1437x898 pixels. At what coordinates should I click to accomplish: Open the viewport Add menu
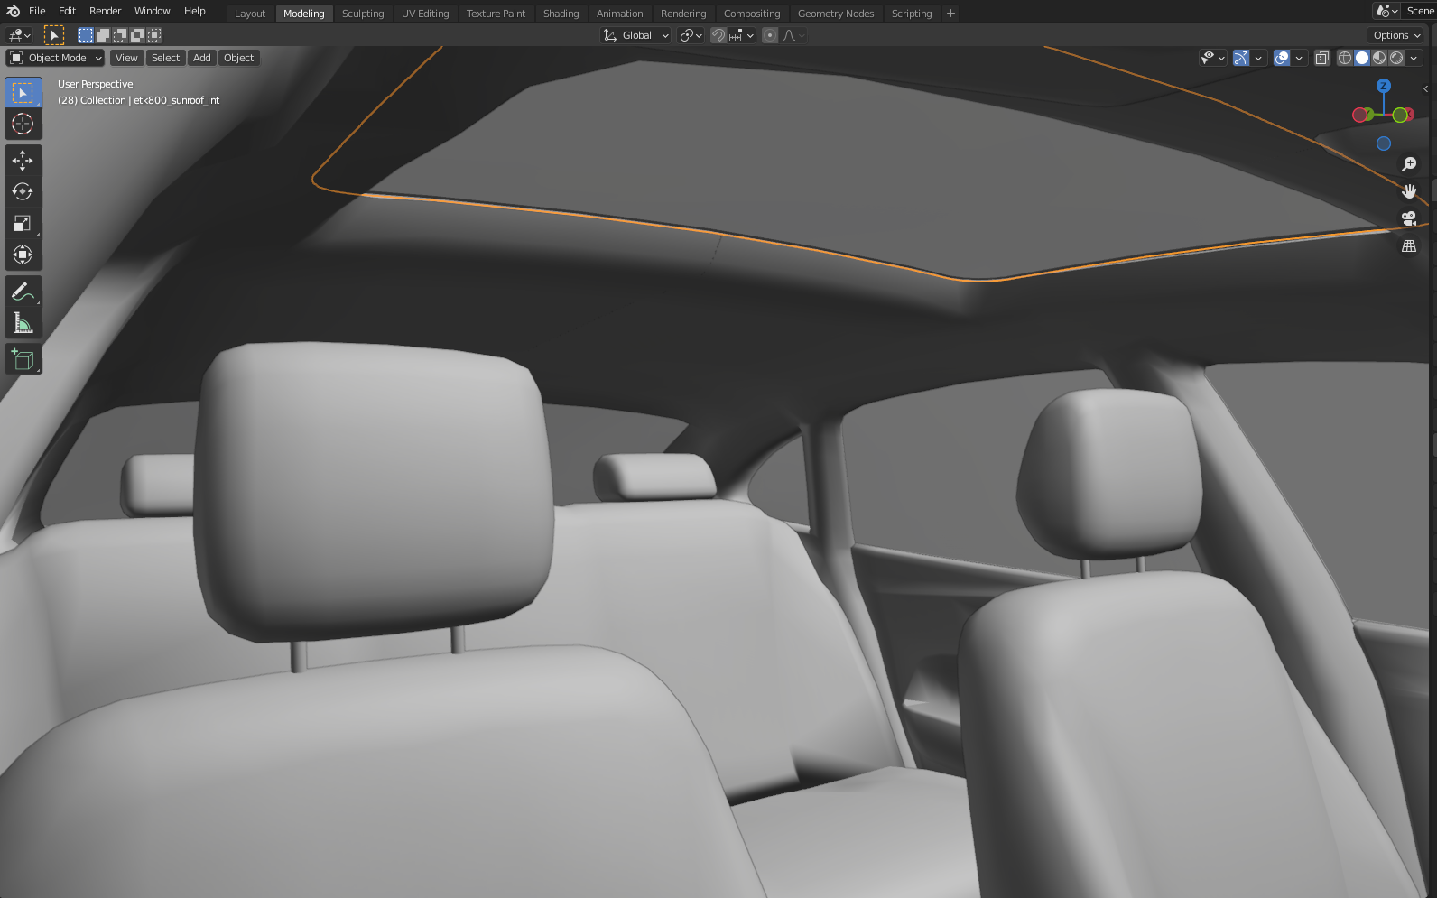point(202,58)
